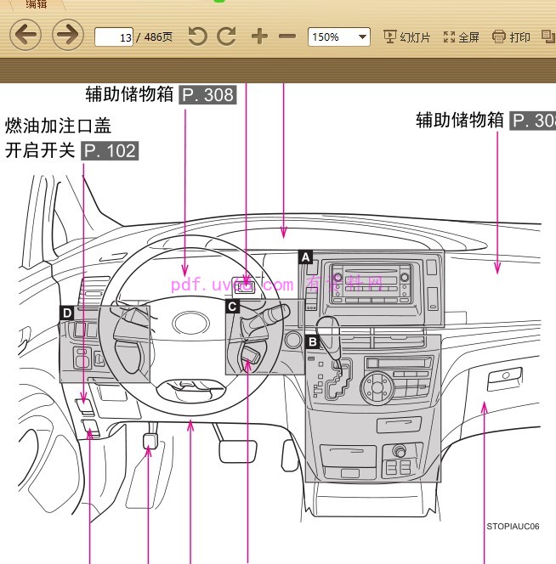
Task: Click the A marker on the dashboard diagram
Action: 305,256
